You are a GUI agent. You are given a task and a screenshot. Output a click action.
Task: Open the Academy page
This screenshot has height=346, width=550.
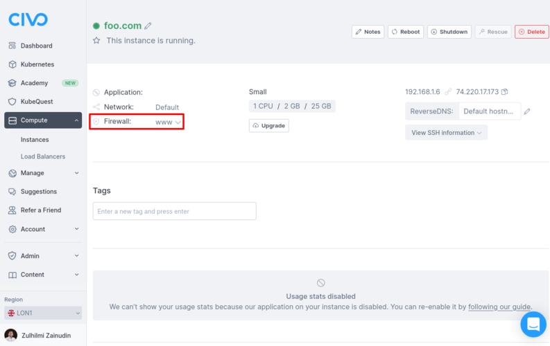click(x=34, y=83)
